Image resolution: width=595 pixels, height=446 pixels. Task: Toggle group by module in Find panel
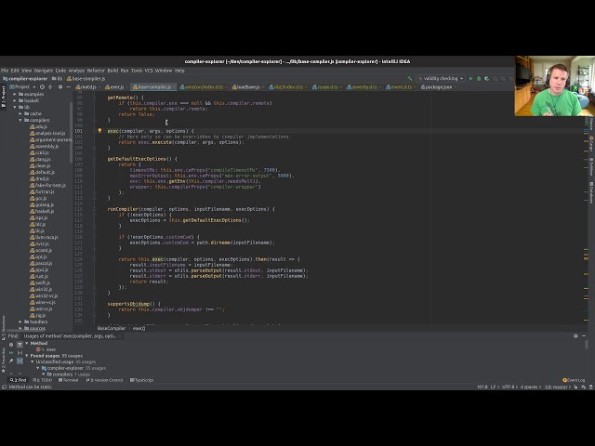20,353
